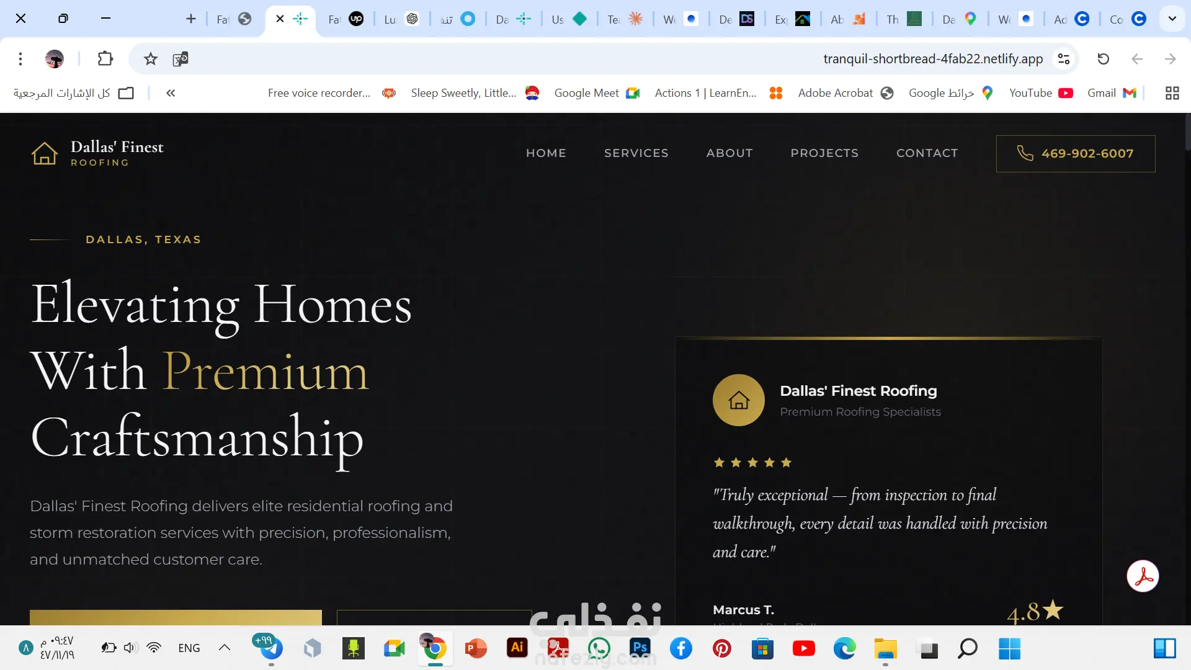Open a new browser tab

(x=191, y=19)
